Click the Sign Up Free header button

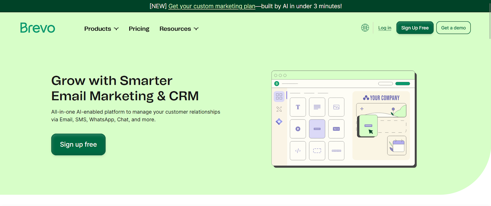[x=415, y=28]
